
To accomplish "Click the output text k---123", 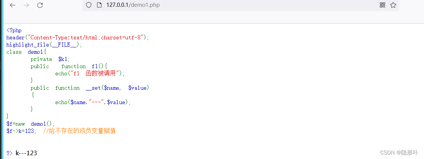I will tap(26, 153).
